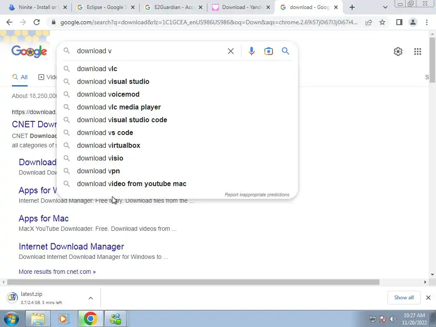
Task: Clear the search box with the X
Action: click(230, 51)
